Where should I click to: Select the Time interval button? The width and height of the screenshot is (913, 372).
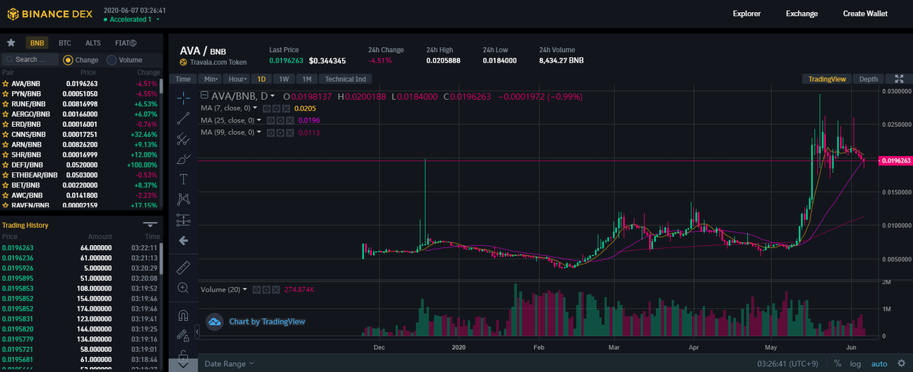point(183,79)
